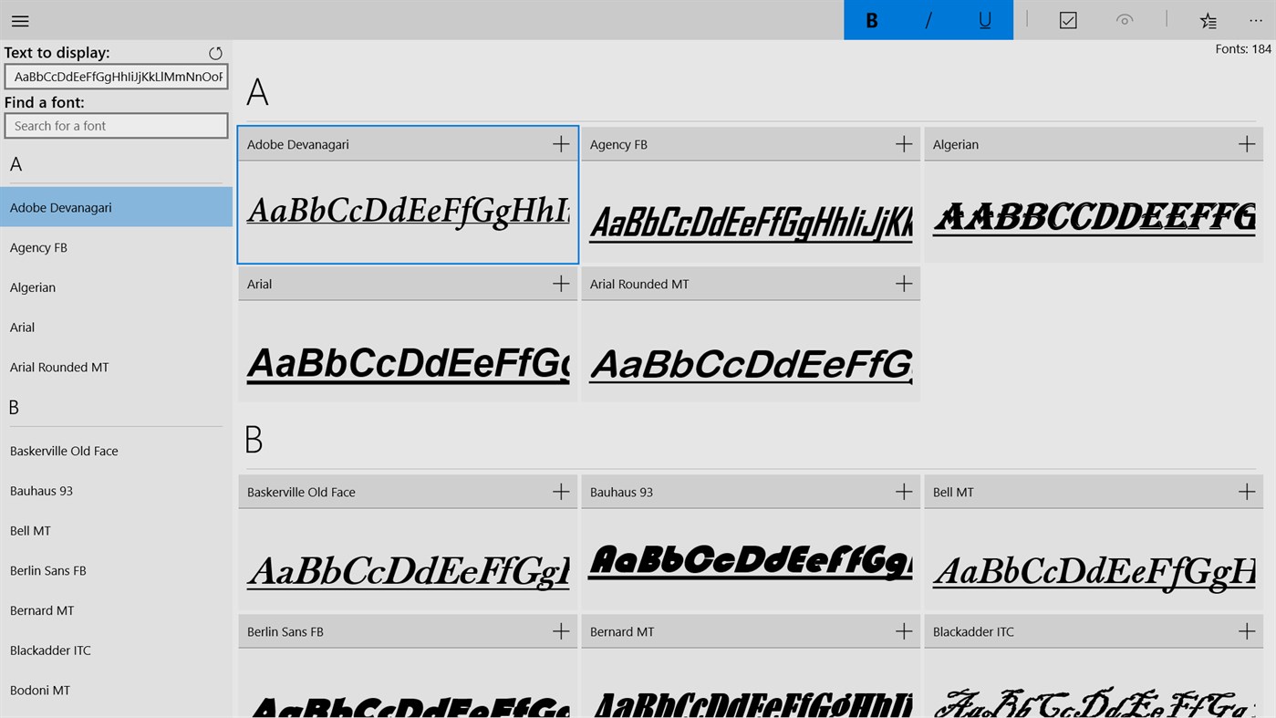Image resolution: width=1276 pixels, height=718 pixels.
Task: Add Arial Rounded MT with its plus icon
Action: [x=904, y=284]
